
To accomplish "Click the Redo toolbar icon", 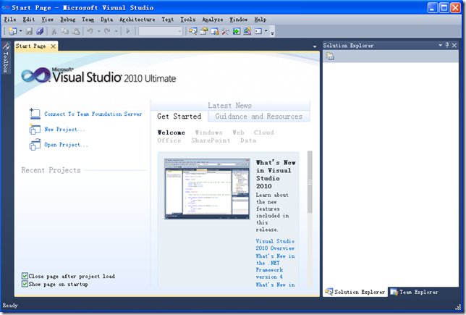I will click(107, 31).
